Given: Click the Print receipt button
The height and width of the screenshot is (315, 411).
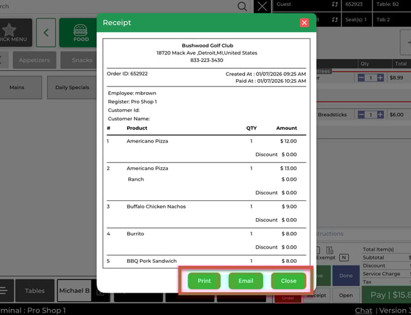Looking at the screenshot, I should (204, 281).
